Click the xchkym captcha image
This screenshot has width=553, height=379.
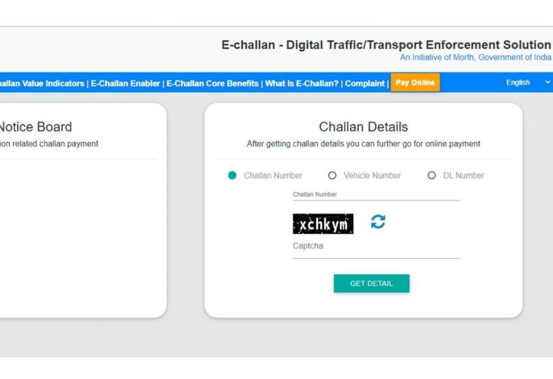click(x=323, y=224)
